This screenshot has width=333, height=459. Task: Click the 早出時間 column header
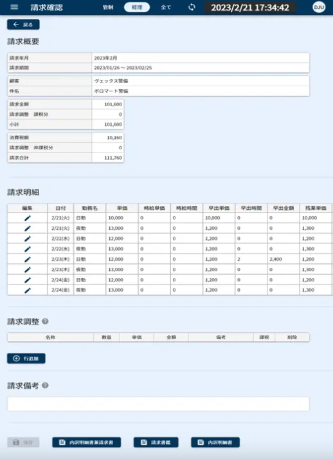251,208
